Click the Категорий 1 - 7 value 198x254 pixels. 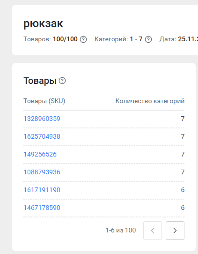(136, 39)
